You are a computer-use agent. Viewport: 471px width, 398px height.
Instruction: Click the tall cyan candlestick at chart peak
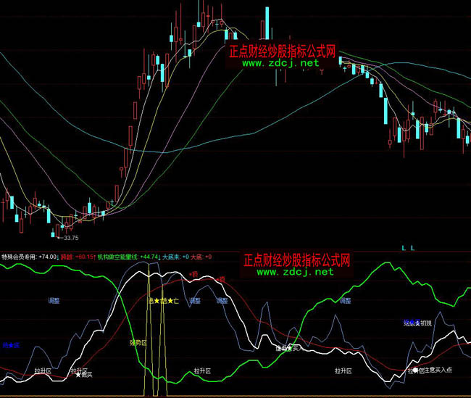click(267, 22)
